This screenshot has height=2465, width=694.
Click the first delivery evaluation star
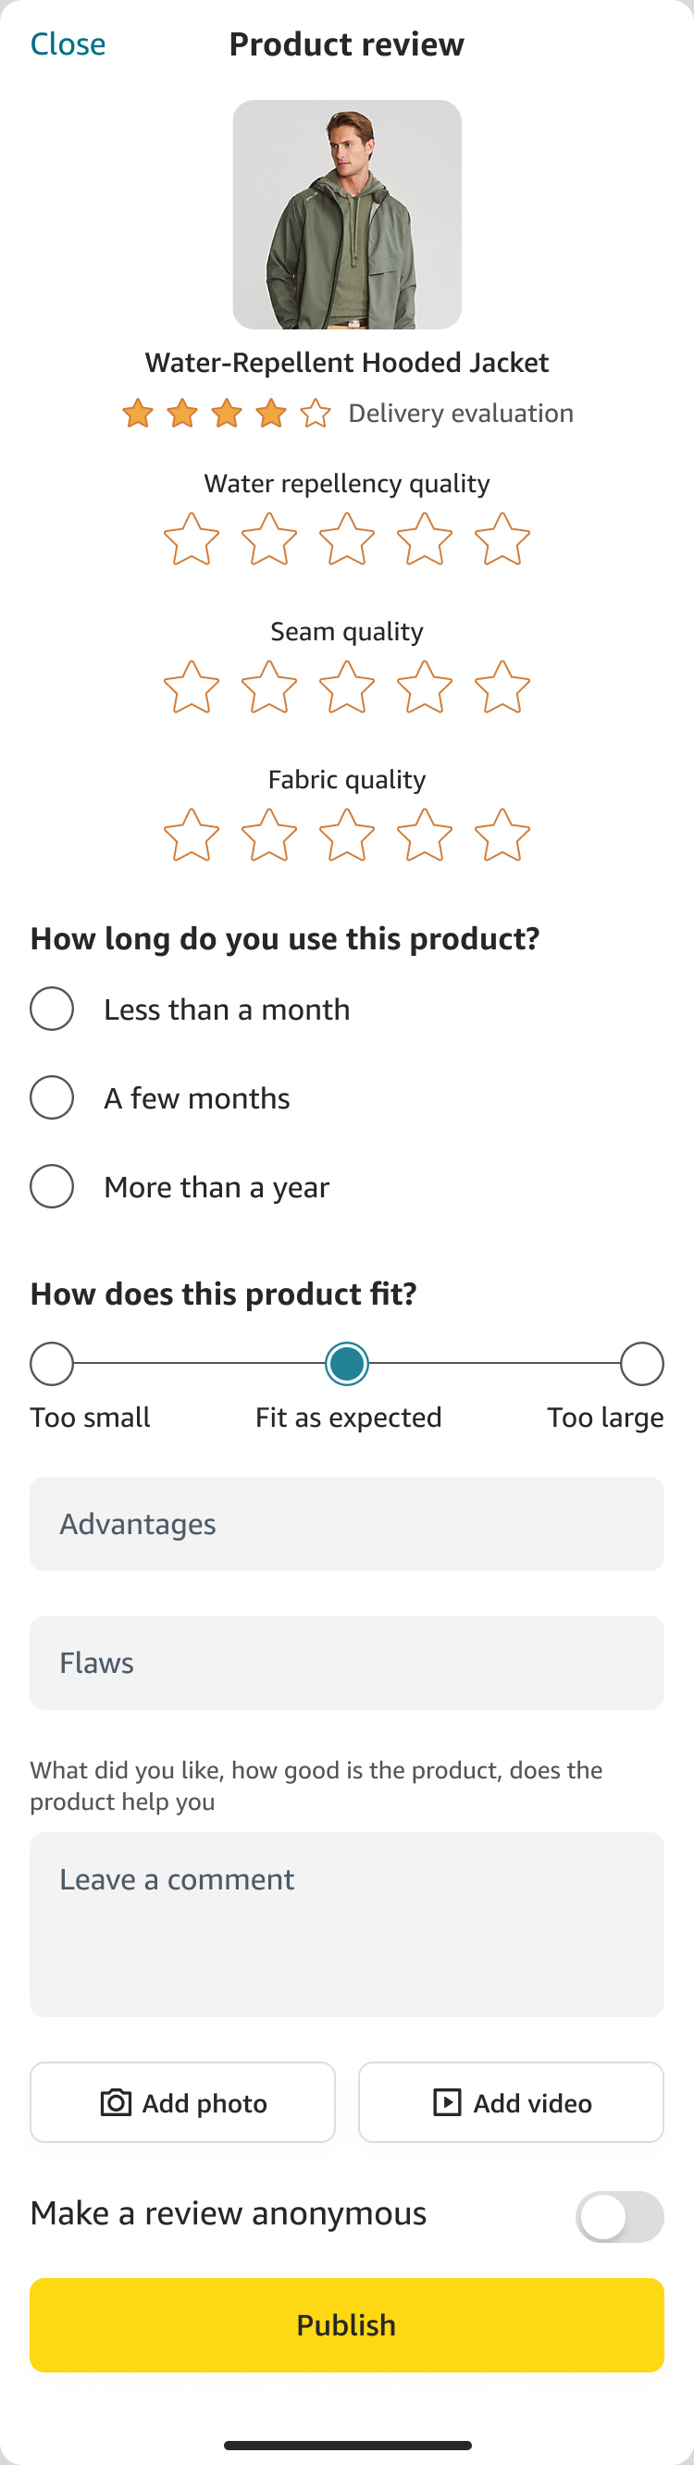point(138,414)
